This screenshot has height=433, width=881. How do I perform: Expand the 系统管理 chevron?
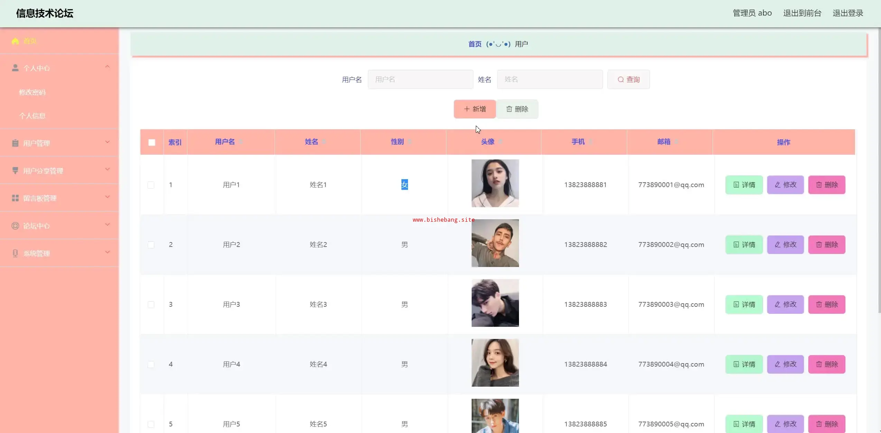coord(108,252)
